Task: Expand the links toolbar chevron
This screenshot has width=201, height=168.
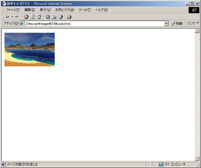Action: [198, 23]
